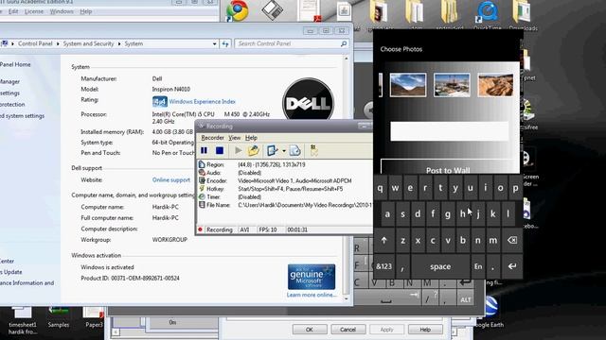Tap the &123 symbols key
This screenshot has width=606, height=340.
point(383,266)
